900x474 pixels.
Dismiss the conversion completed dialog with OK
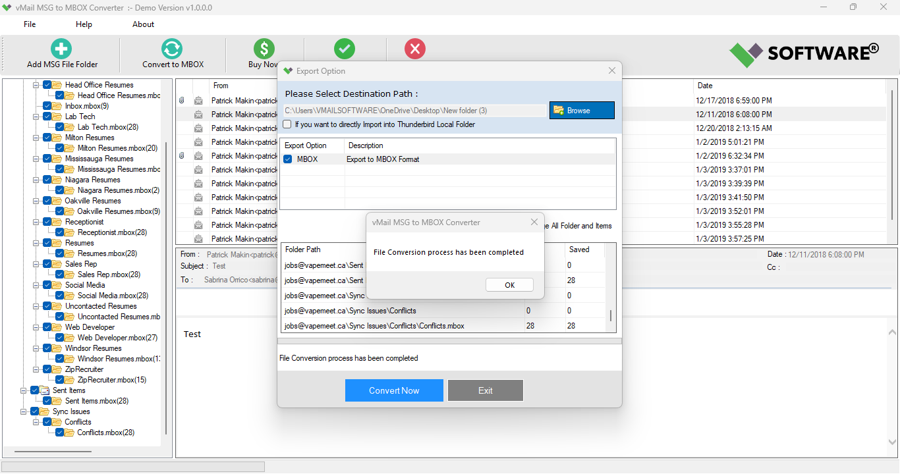pos(509,284)
